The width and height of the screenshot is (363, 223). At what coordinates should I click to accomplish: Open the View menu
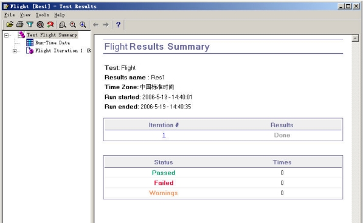pos(25,15)
